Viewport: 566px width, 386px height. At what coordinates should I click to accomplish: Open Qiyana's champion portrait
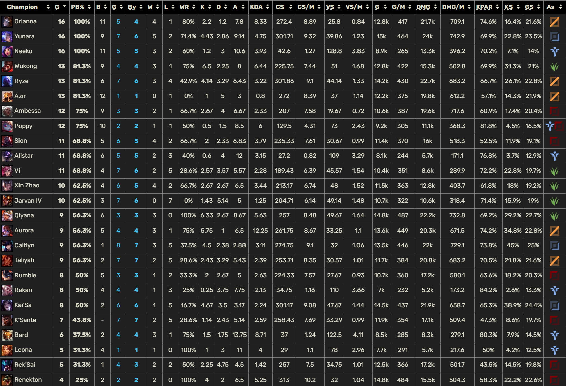click(x=7, y=215)
